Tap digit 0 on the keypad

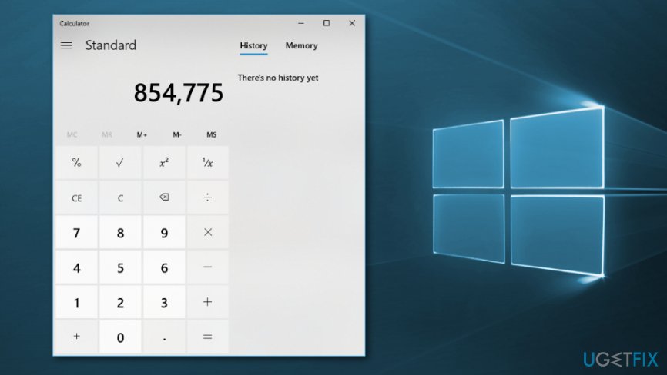[x=120, y=337]
